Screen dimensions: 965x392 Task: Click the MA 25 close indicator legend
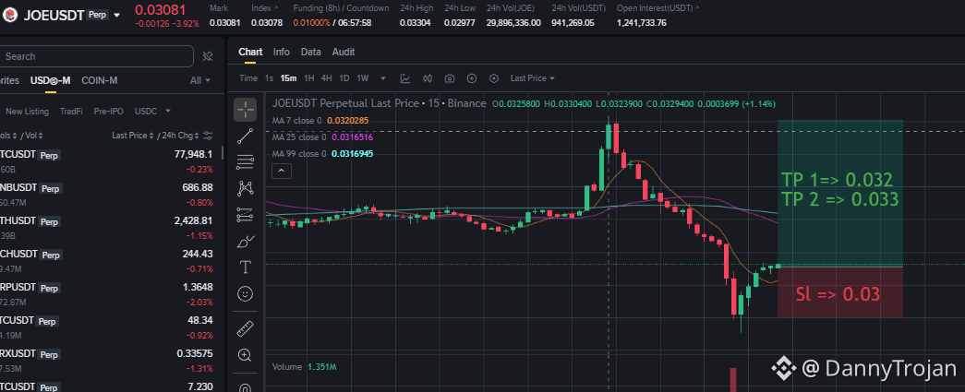[322, 137]
